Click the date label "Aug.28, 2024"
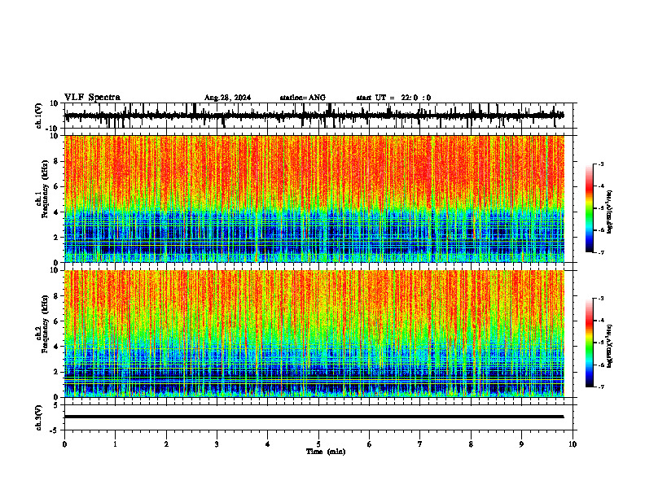Screen dimensions: 645x498 227,98
